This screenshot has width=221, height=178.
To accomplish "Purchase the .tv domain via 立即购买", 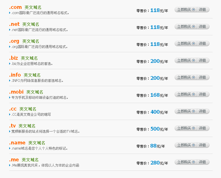I will [x=184, y=128].
